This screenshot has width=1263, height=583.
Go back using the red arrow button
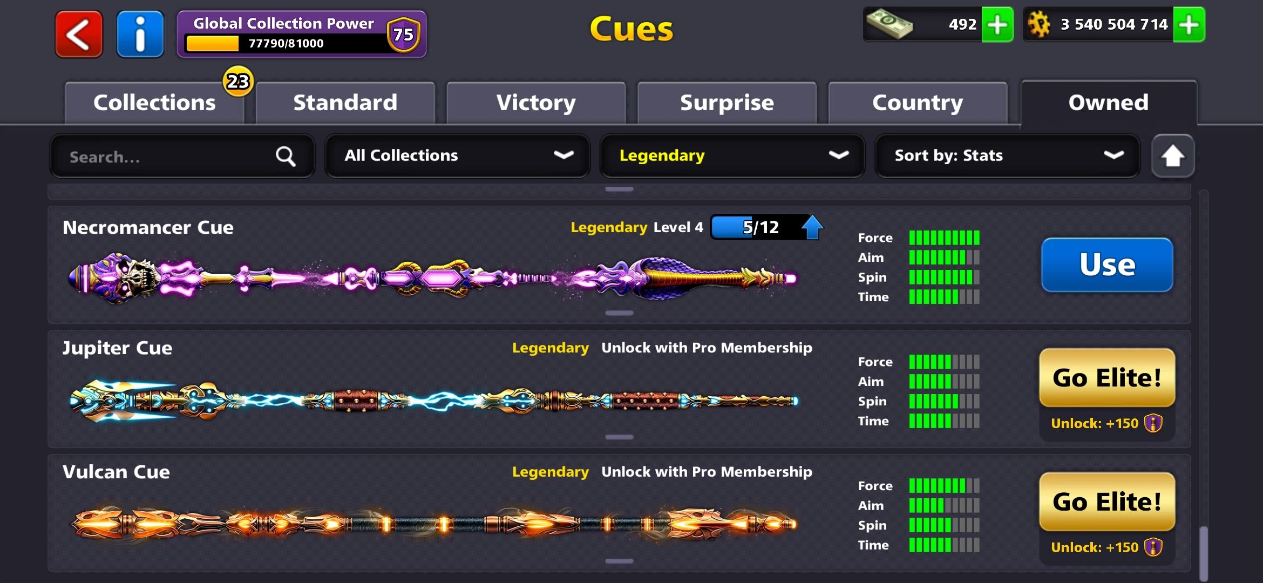(79, 35)
